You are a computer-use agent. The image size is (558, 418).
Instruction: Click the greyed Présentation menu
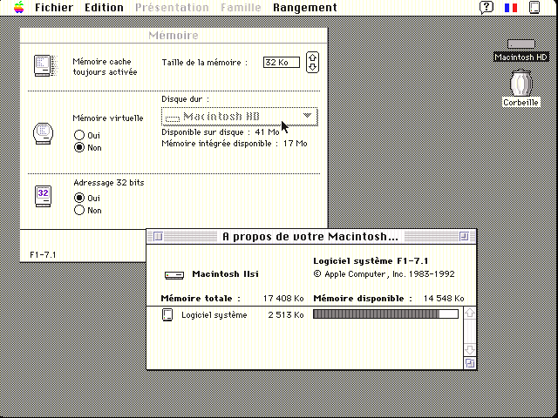tap(172, 8)
